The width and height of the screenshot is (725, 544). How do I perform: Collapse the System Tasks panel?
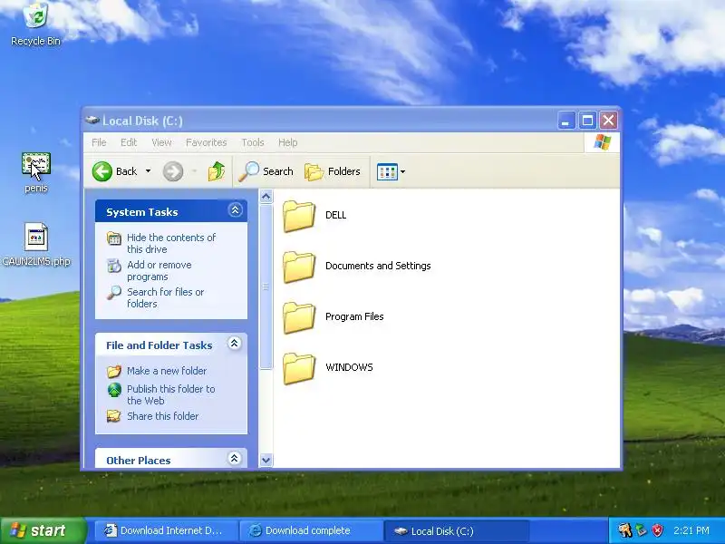[x=235, y=210]
